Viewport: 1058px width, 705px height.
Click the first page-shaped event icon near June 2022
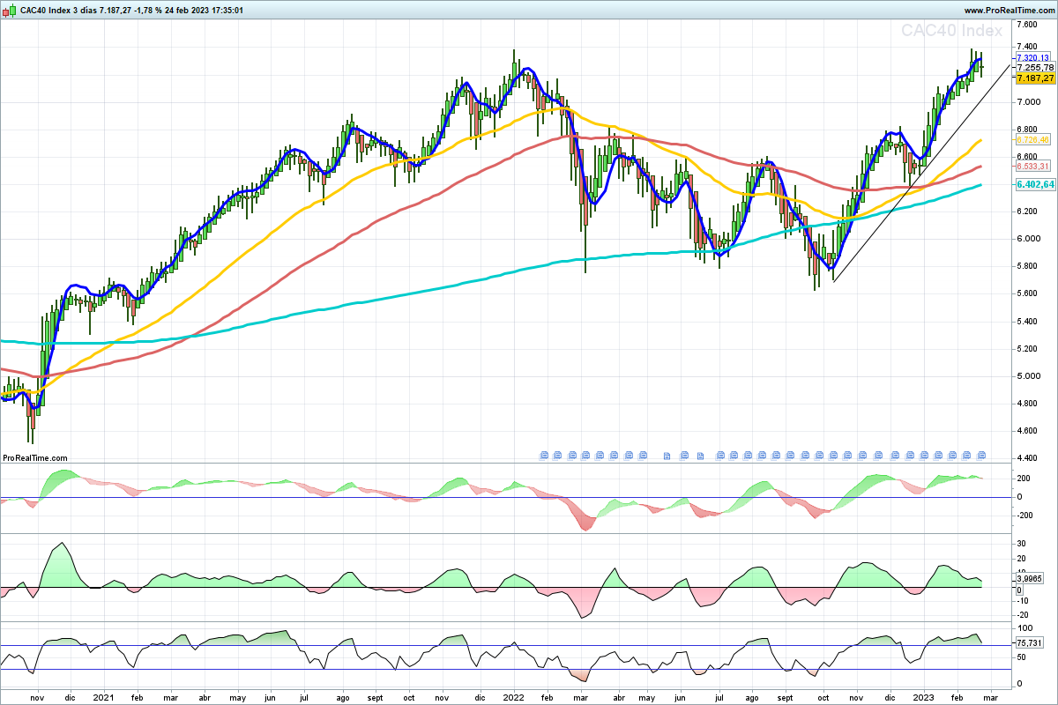click(x=667, y=456)
